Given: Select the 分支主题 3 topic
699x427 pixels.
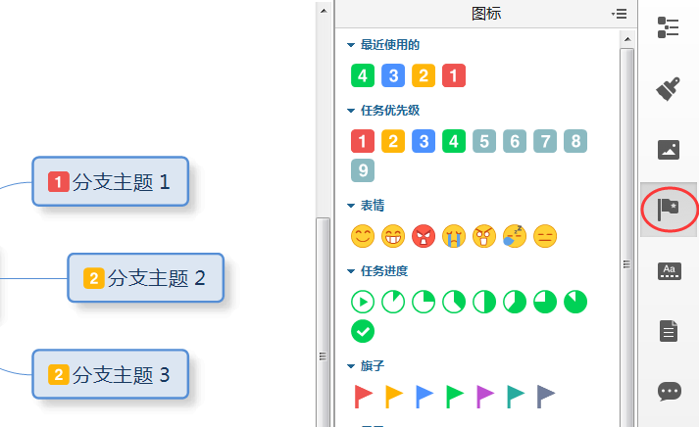Looking at the screenshot, I should [110, 374].
